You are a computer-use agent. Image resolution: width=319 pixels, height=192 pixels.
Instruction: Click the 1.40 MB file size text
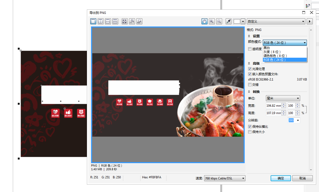(x=97, y=169)
